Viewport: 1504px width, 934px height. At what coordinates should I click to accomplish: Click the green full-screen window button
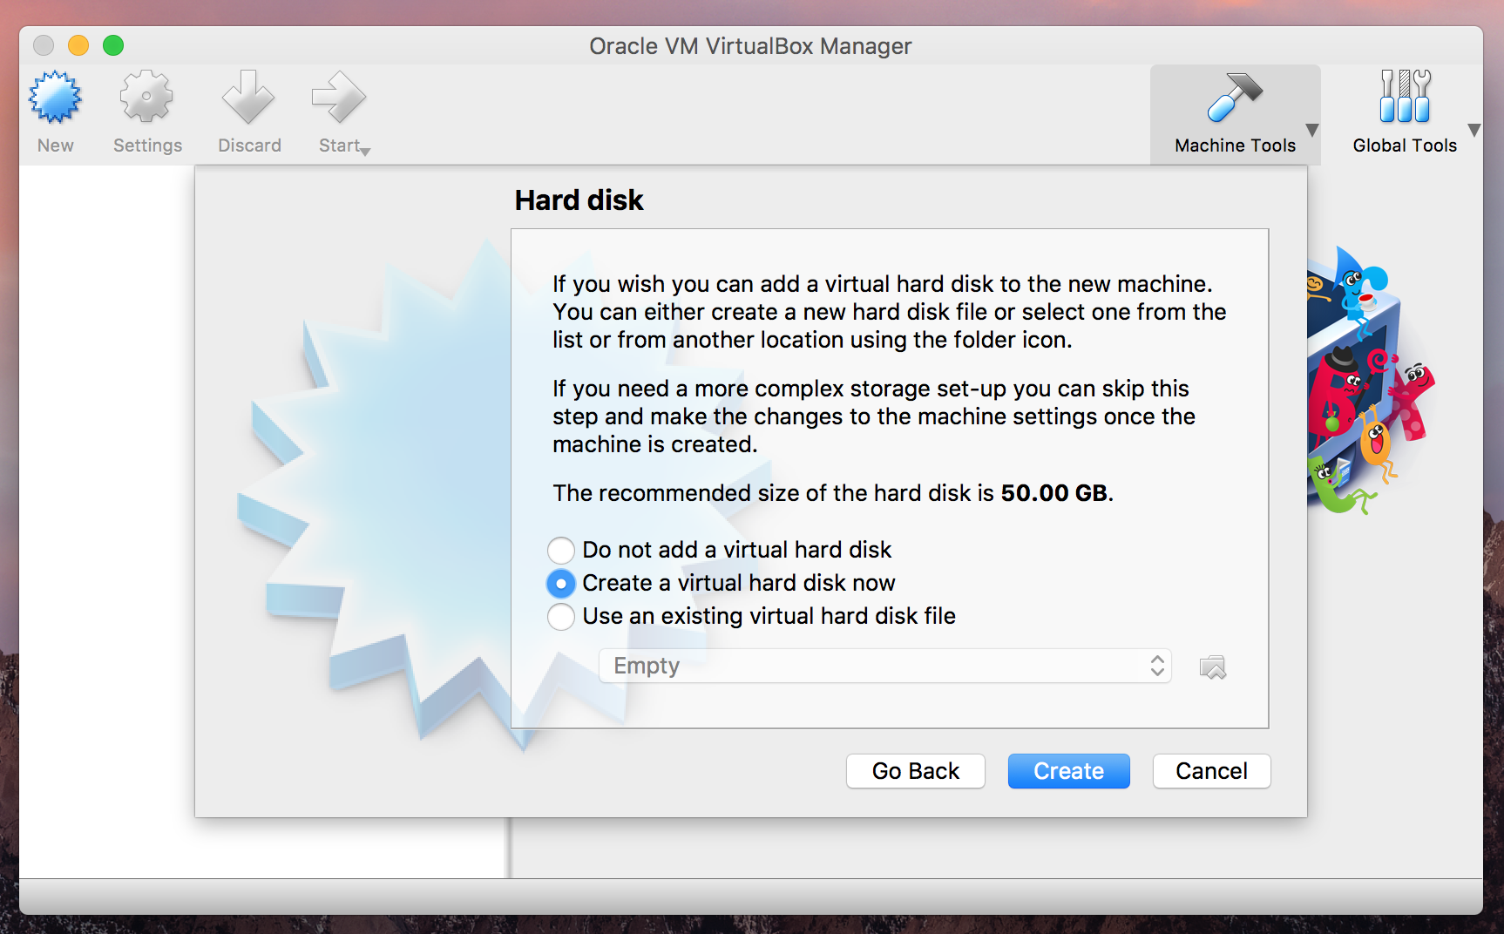[x=113, y=45]
